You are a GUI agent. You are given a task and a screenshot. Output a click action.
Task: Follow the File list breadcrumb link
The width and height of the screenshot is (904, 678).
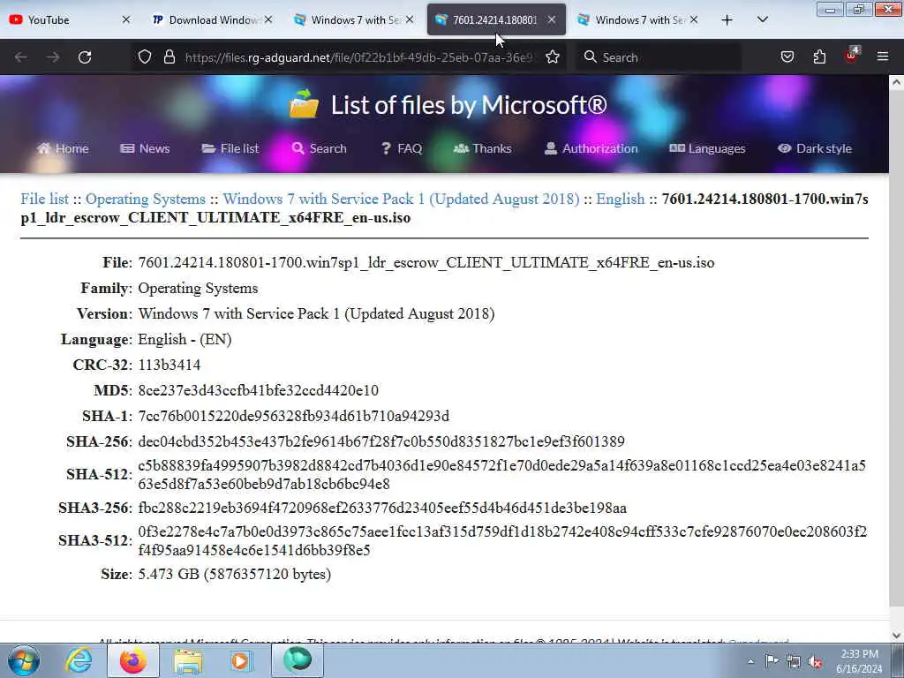[44, 199]
